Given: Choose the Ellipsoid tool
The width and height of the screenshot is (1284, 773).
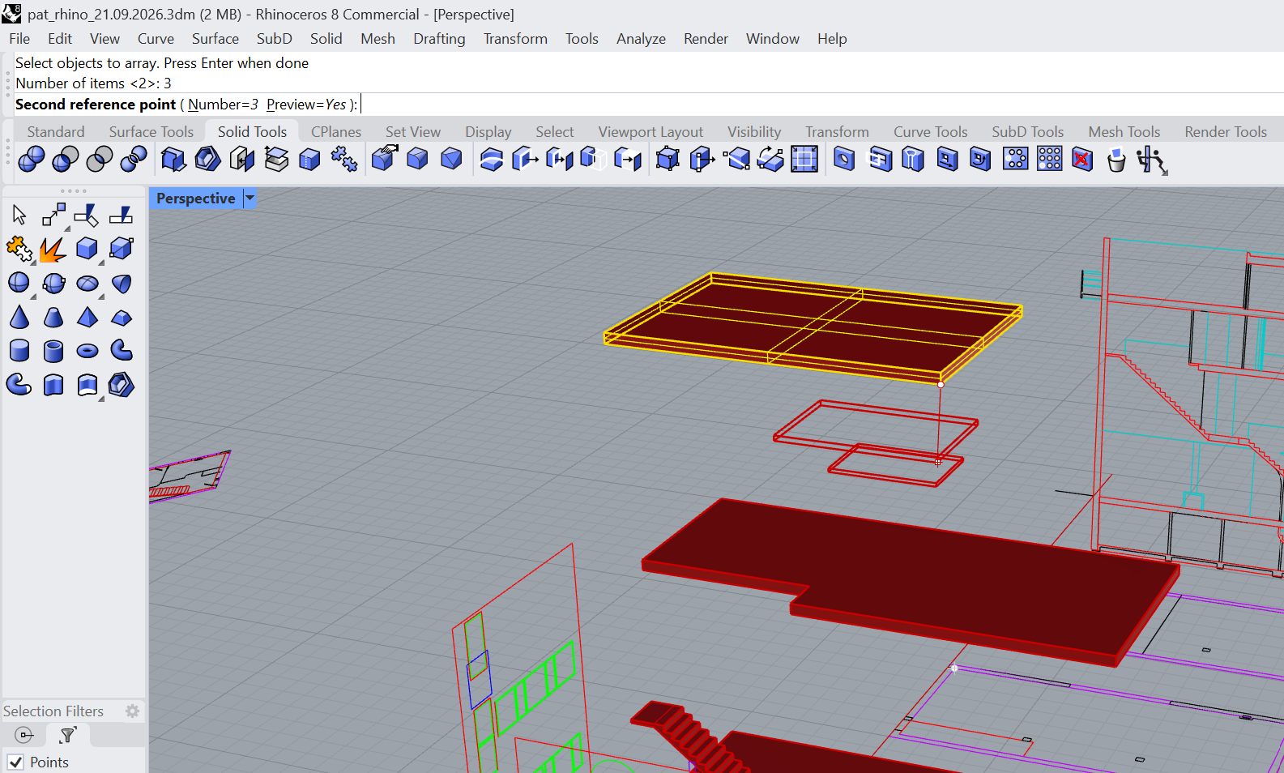Looking at the screenshot, I should [x=87, y=283].
